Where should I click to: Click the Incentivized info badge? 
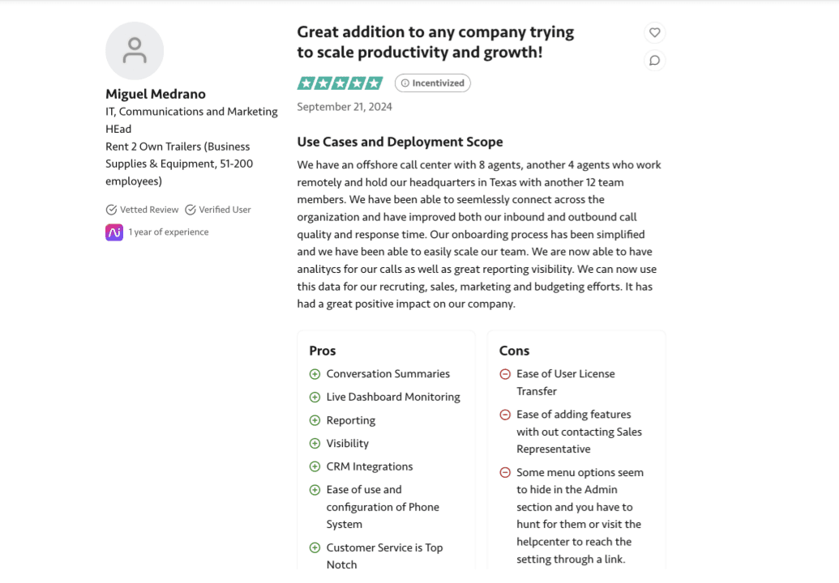coord(432,83)
